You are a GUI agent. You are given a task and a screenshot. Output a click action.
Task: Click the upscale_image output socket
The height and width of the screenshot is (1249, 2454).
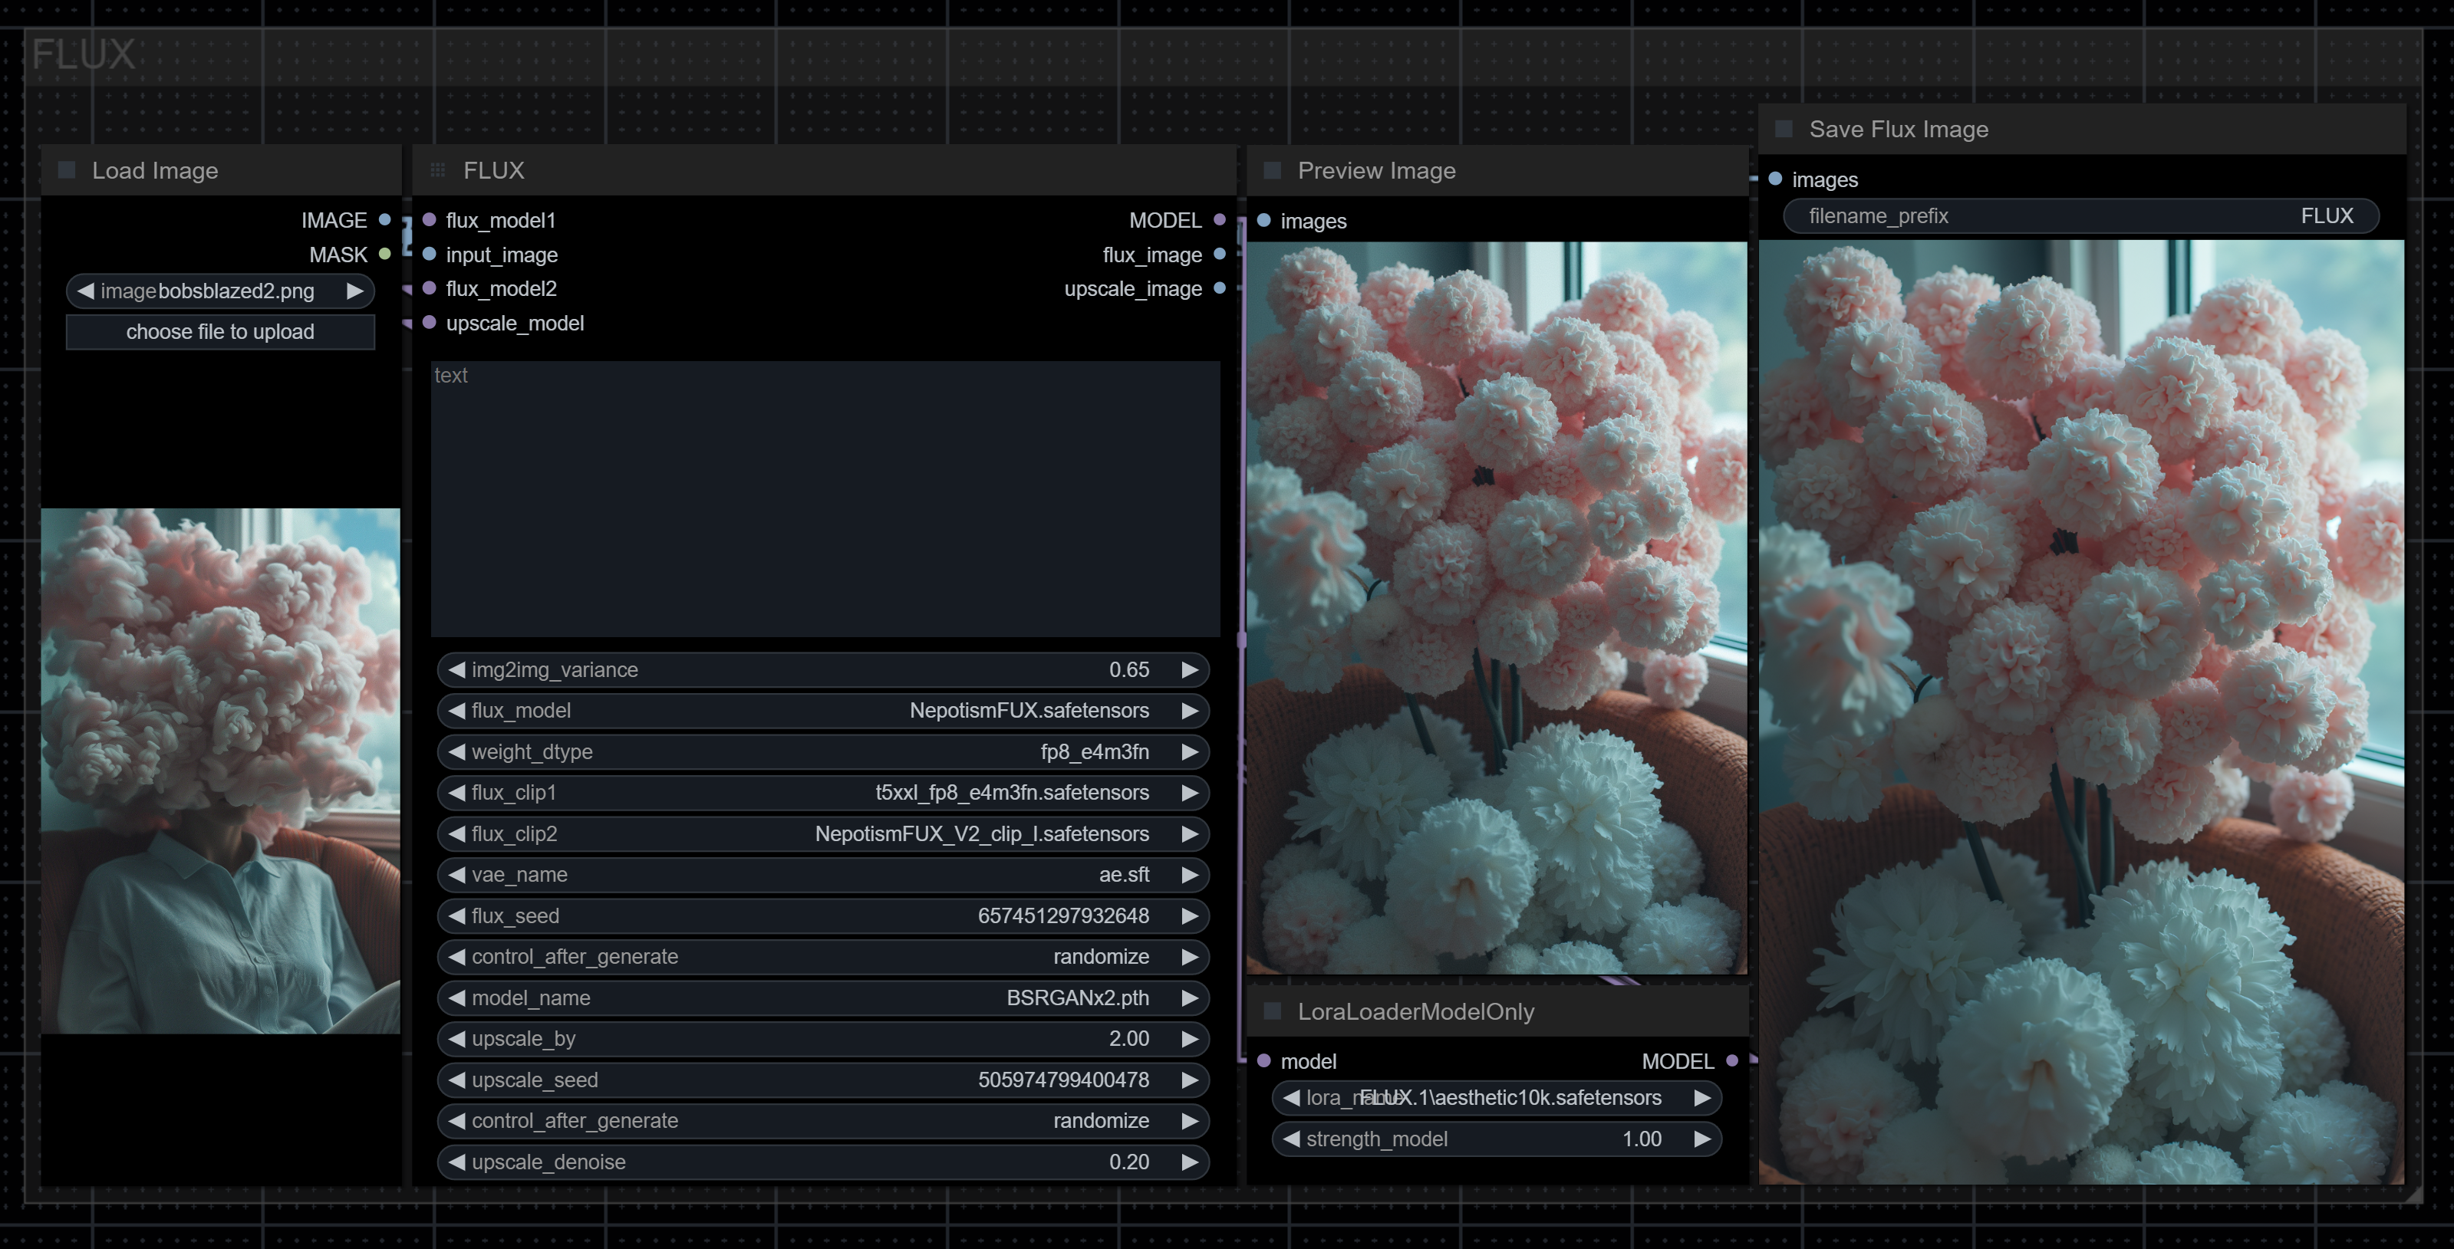[1220, 288]
